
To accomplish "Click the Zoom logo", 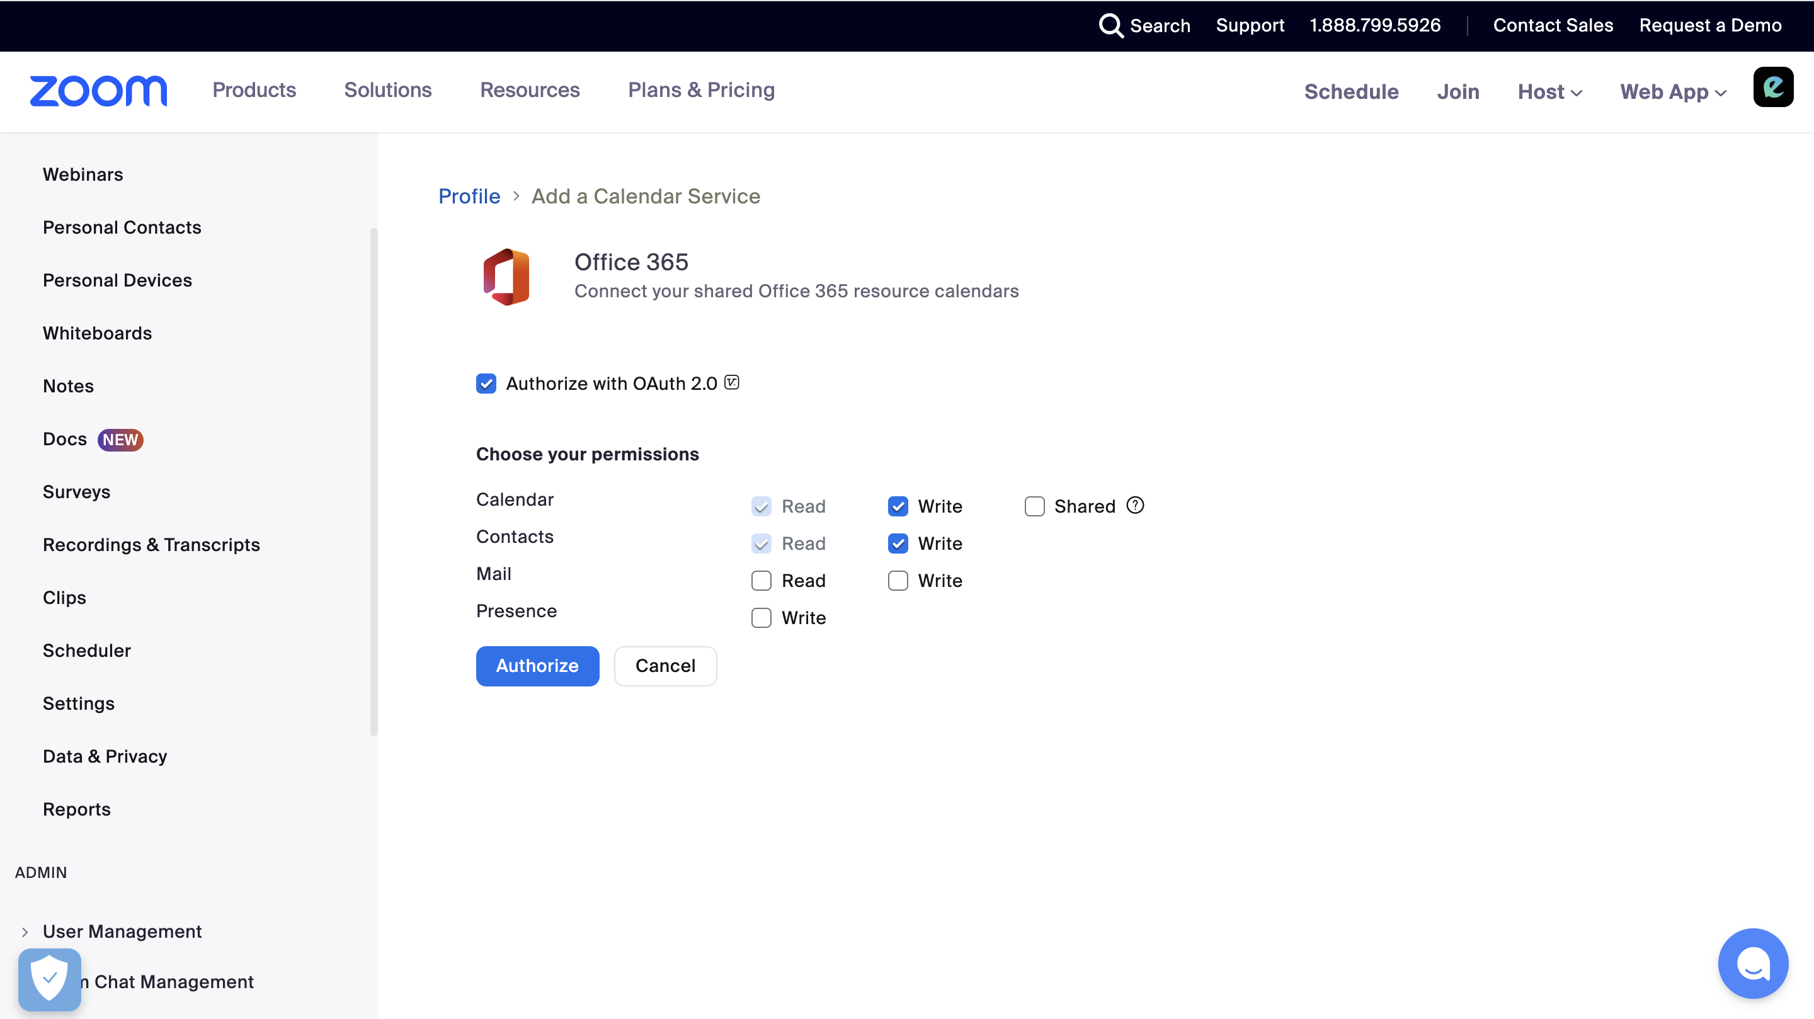I will tap(99, 91).
